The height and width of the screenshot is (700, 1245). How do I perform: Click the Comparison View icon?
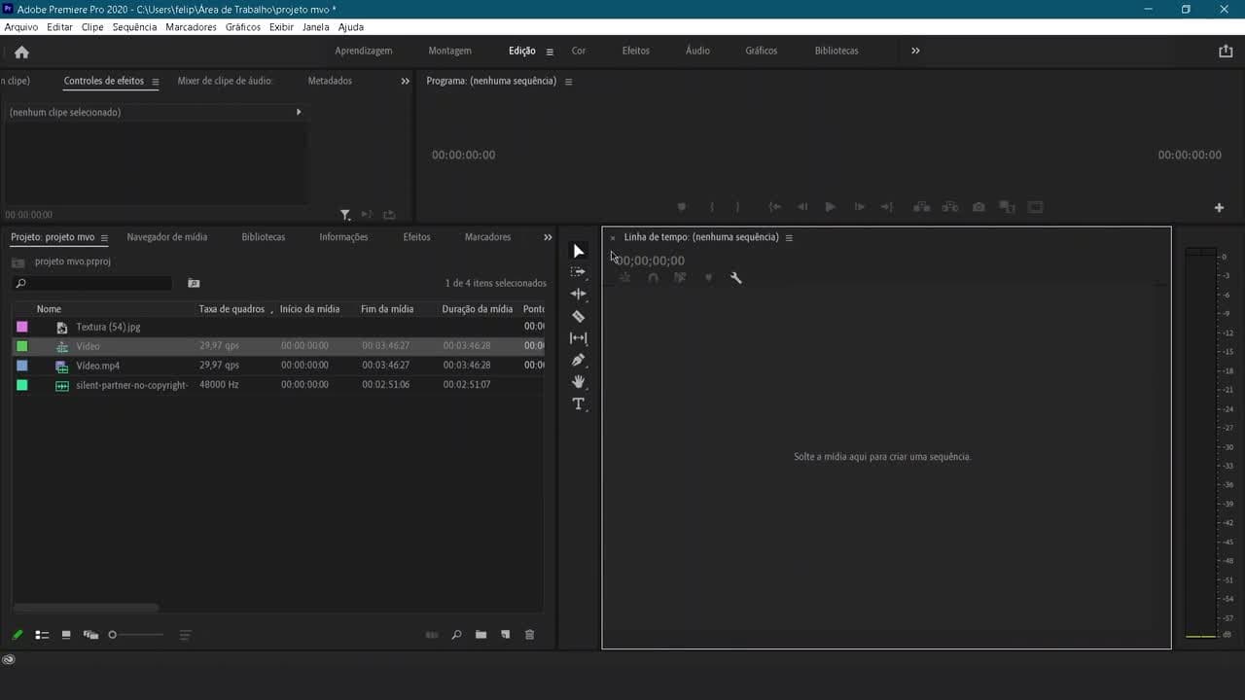click(x=1008, y=207)
